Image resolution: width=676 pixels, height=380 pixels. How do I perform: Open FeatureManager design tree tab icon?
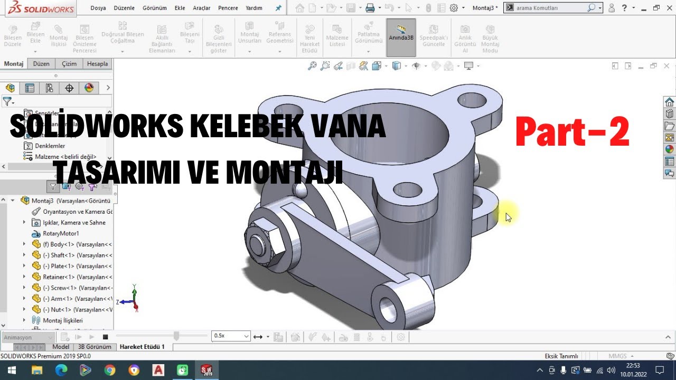coord(10,88)
